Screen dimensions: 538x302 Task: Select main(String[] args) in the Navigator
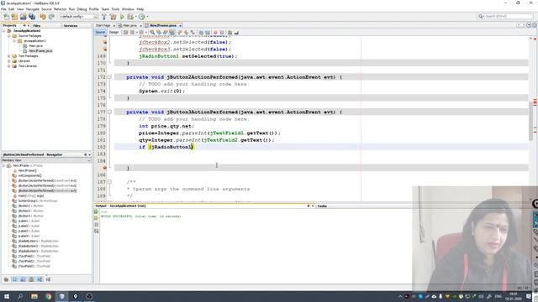[31, 195]
